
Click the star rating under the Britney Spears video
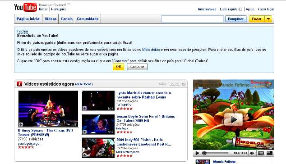(x=26, y=147)
